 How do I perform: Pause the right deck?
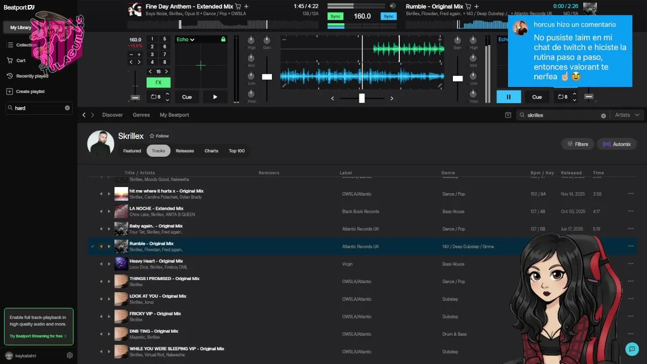(509, 97)
